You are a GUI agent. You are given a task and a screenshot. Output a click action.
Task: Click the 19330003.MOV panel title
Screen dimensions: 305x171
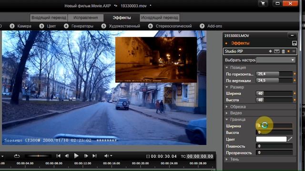tap(236, 36)
